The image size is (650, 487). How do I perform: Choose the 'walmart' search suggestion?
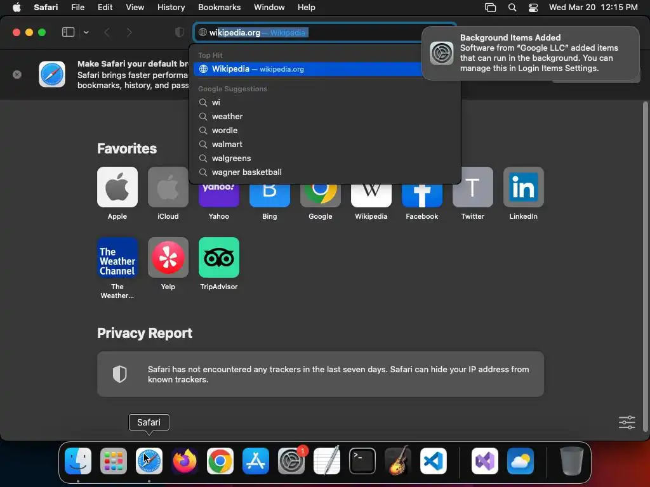pos(326,144)
